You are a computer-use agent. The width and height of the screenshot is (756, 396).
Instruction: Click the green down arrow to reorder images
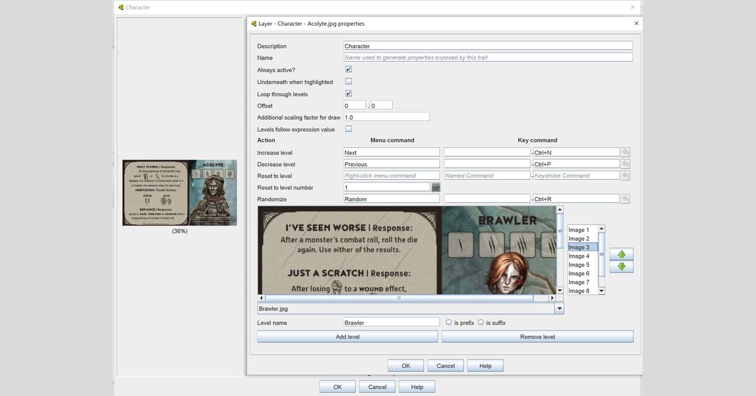click(x=621, y=267)
